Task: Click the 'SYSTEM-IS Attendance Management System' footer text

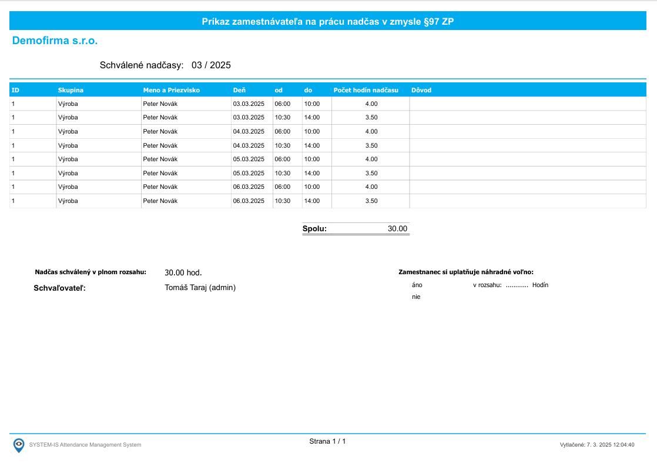Action: pyautogui.click(x=85, y=445)
